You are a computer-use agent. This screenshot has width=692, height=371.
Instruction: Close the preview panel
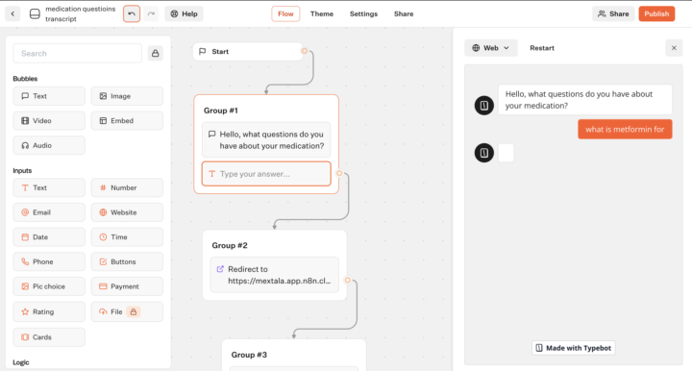tap(674, 48)
